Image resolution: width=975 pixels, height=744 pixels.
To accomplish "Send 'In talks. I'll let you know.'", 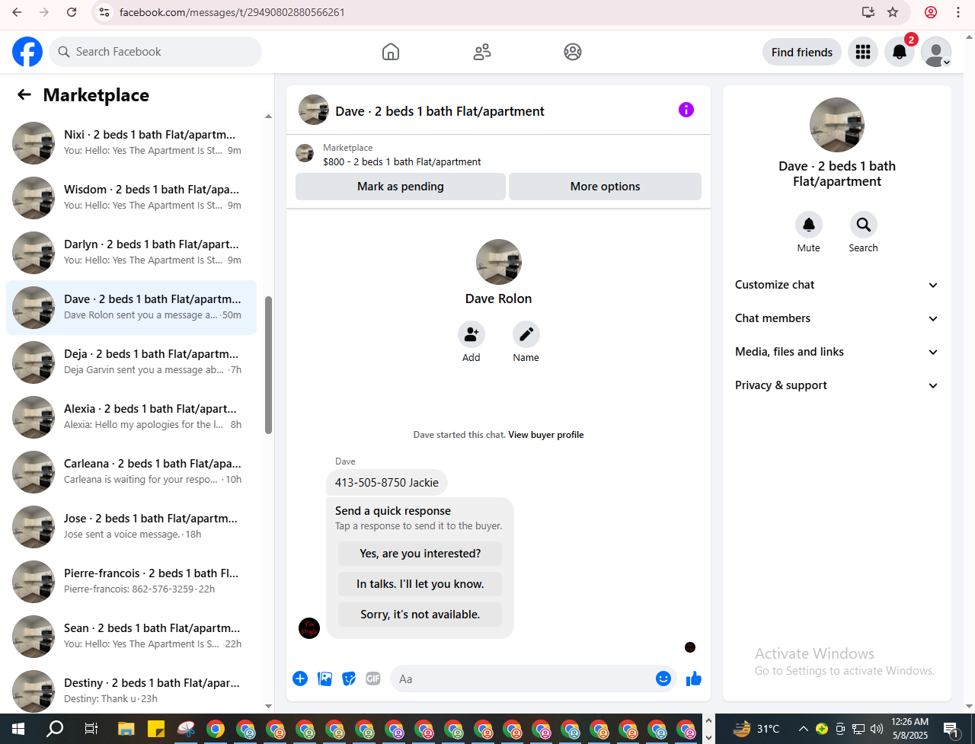I will tap(420, 584).
